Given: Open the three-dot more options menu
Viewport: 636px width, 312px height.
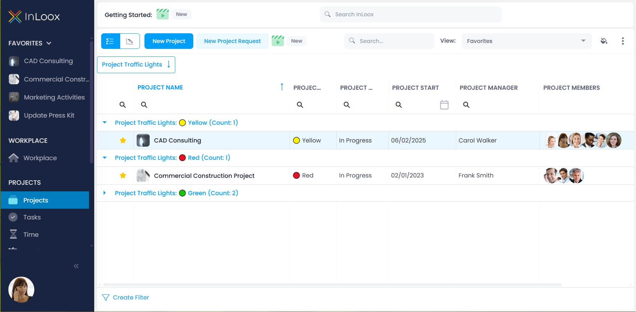Looking at the screenshot, I should (x=623, y=41).
